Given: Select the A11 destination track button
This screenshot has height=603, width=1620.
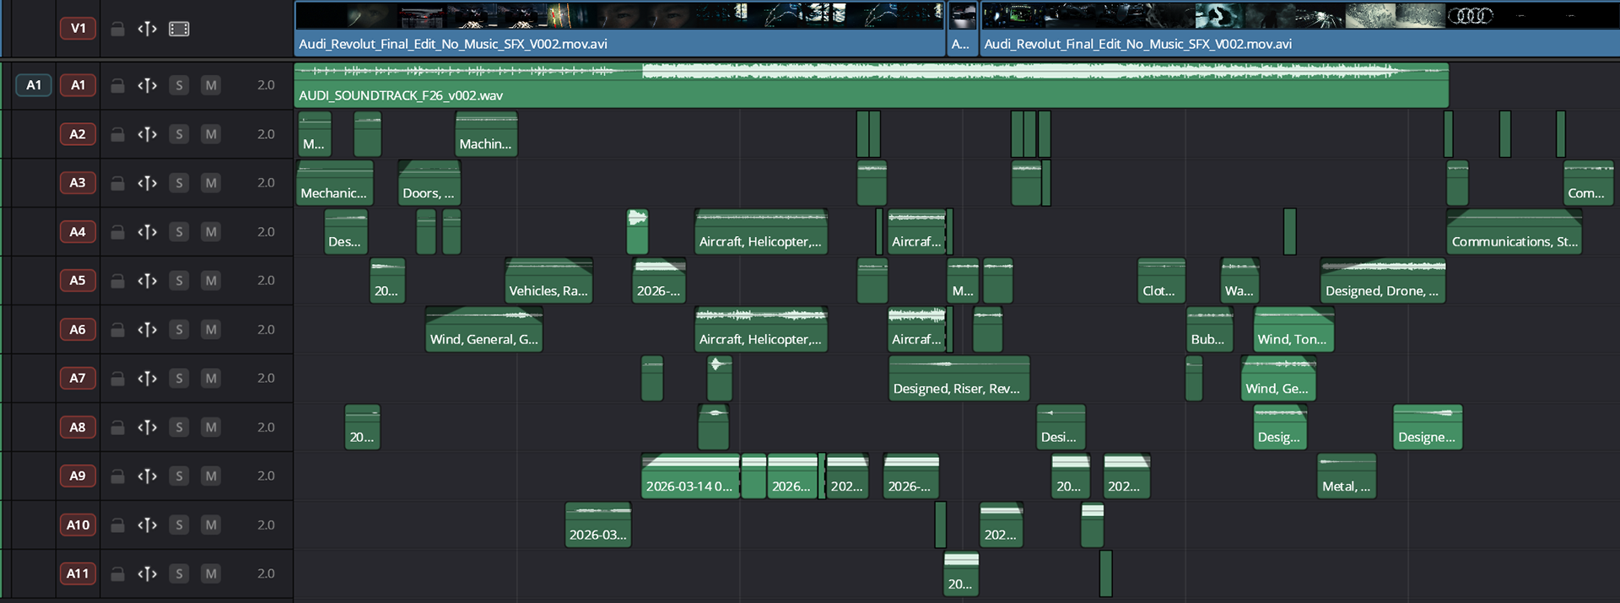Looking at the screenshot, I should click(x=78, y=574).
